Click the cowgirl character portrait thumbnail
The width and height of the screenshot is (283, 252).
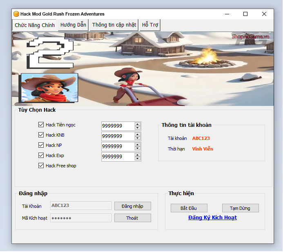49,88
